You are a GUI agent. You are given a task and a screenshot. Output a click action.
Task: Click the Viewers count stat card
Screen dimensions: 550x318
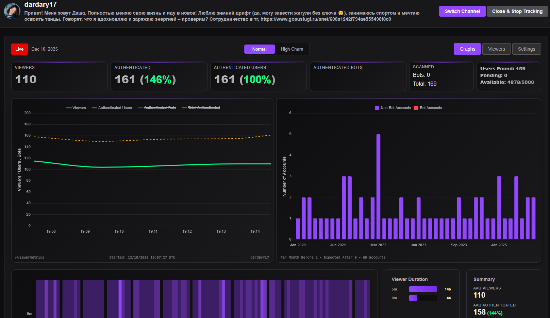(x=60, y=76)
